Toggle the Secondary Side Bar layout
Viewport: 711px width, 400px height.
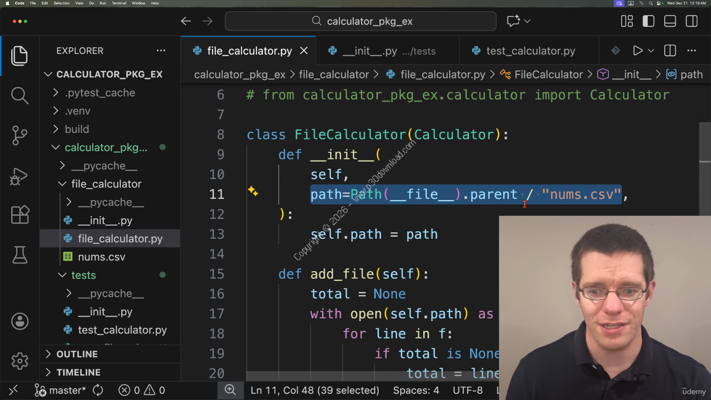[x=692, y=21]
